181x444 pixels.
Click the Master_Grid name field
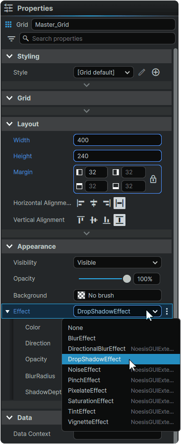tap(104, 24)
